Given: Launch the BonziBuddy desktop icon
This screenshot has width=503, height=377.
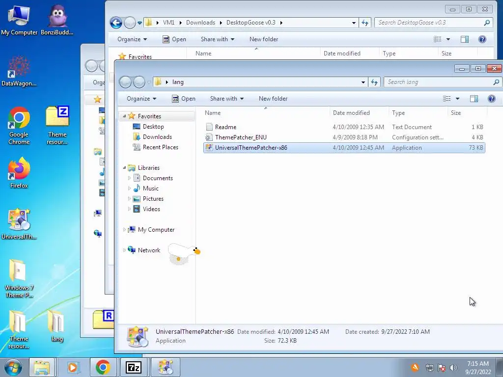Looking at the screenshot, I should (x=57, y=20).
